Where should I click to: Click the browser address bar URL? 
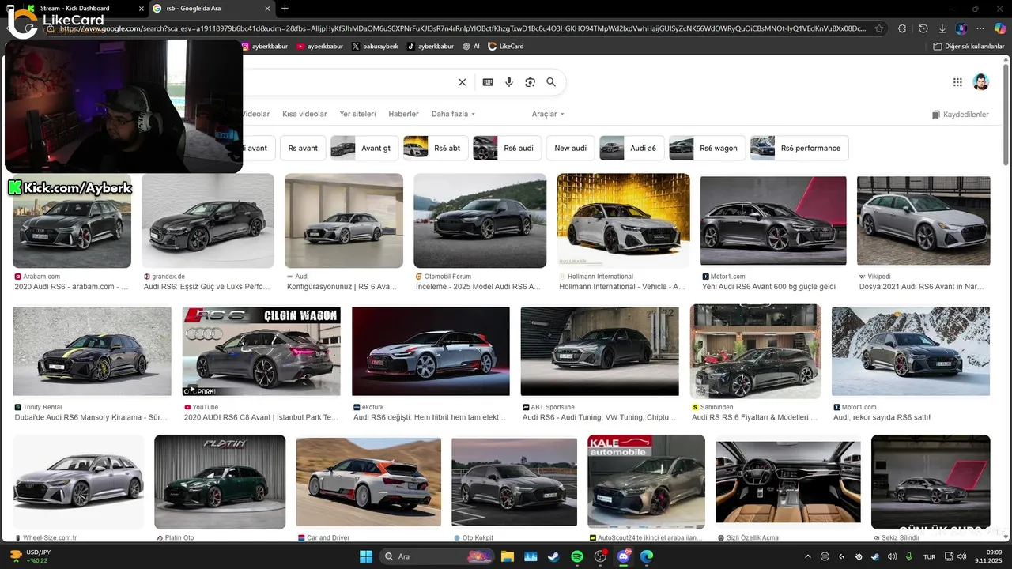[x=463, y=28]
